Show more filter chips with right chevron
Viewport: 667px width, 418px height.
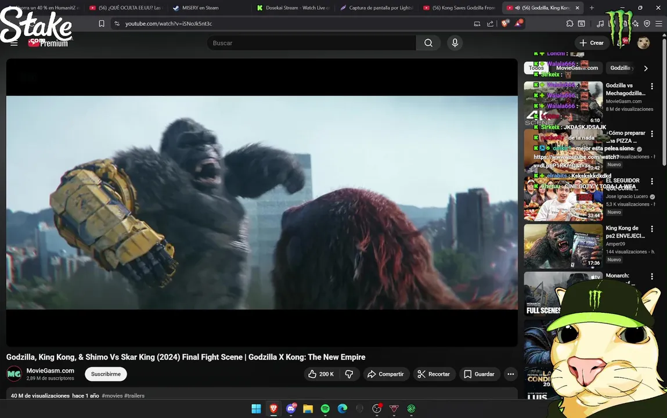click(x=646, y=68)
